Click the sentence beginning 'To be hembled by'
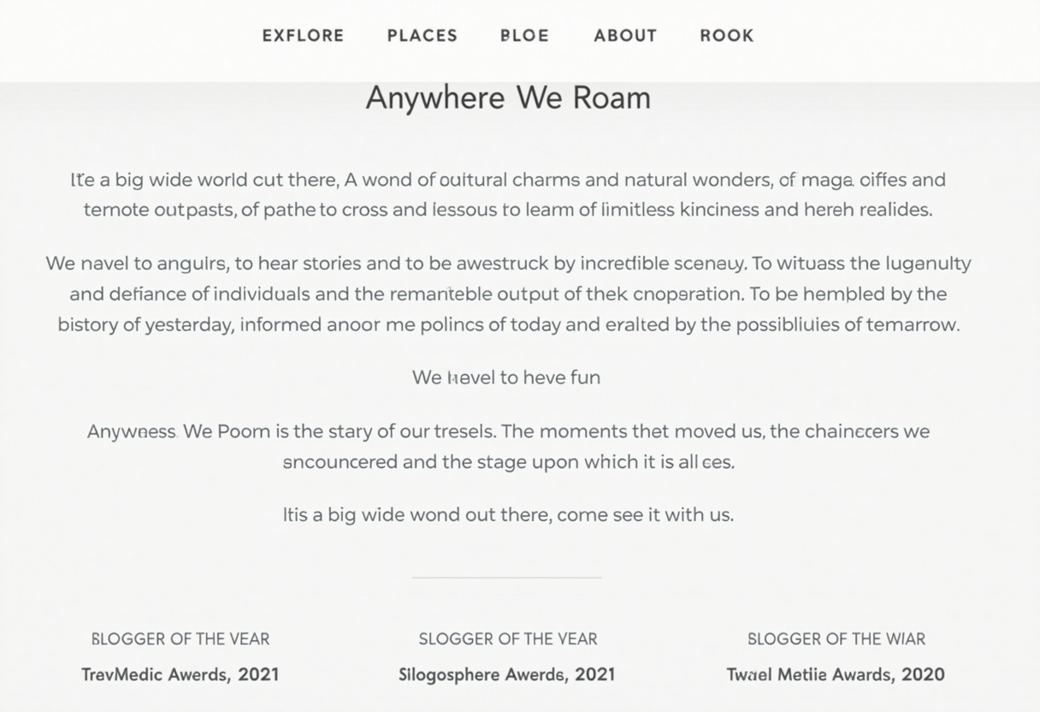This screenshot has height=712, width=1040. coord(847,294)
